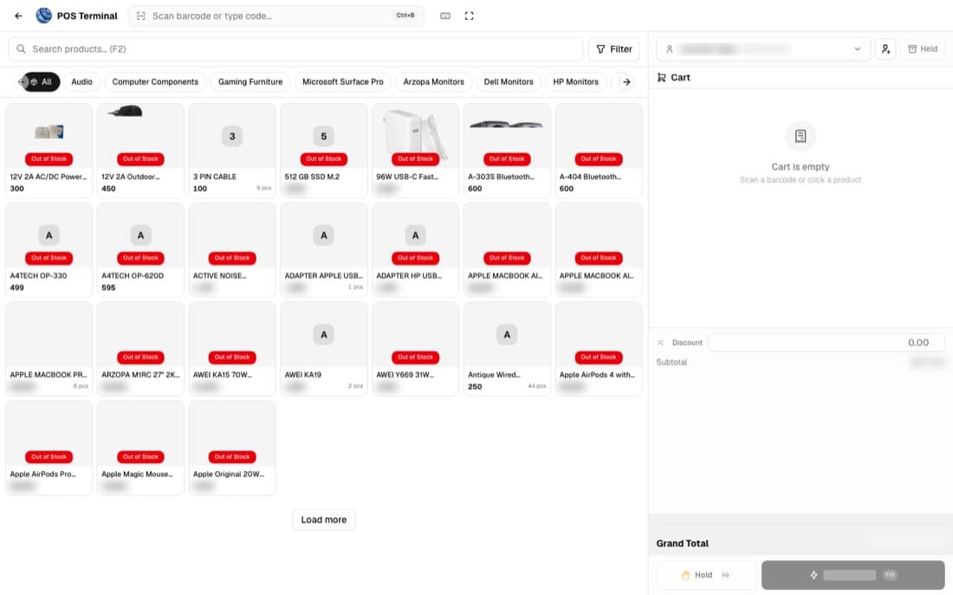Open the on-screen keyboard icon

point(445,16)
